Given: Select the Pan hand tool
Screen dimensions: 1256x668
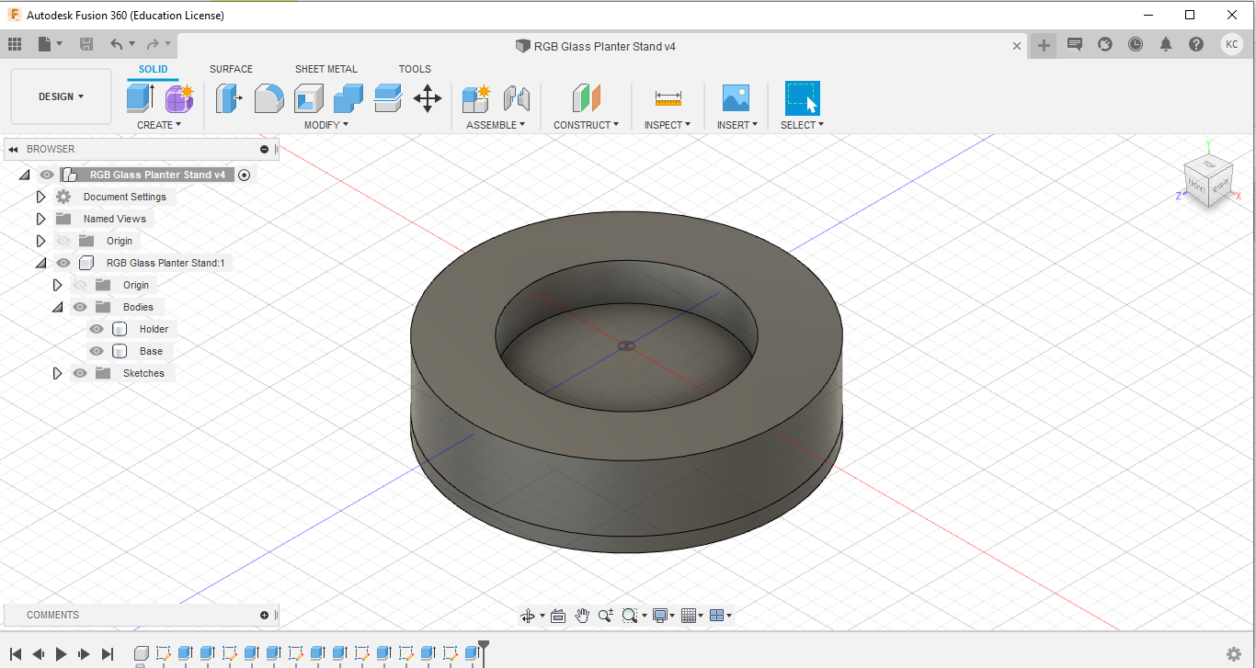Looking at the screenshot, I should coord(582,616).
